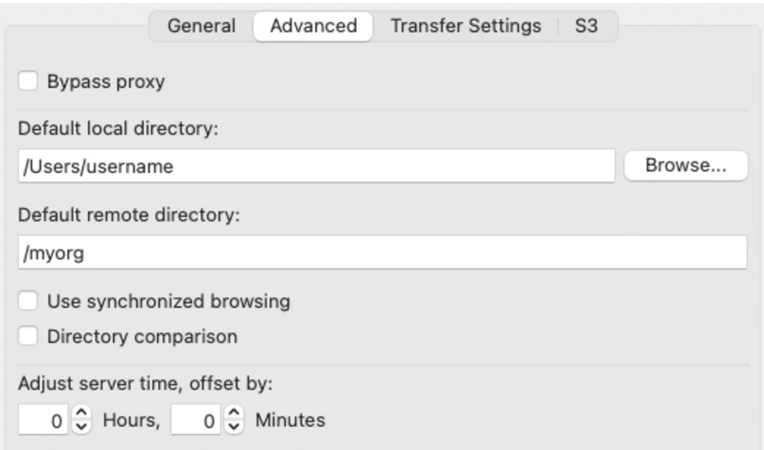764x450 pixels.
Task: Check the Directory comparison box
Action: [x=29, y=336]
